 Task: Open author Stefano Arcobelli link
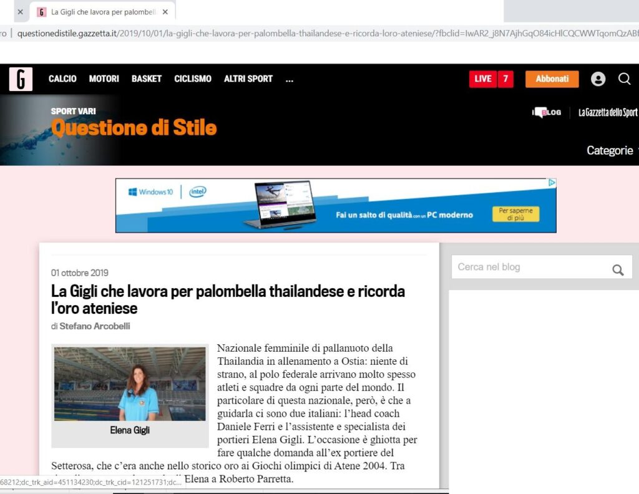95,326
